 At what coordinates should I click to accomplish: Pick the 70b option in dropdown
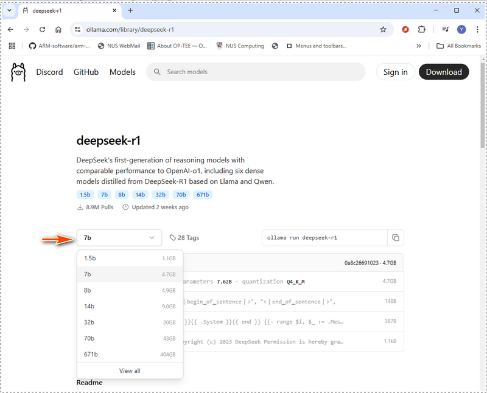(x=130, y=338)
